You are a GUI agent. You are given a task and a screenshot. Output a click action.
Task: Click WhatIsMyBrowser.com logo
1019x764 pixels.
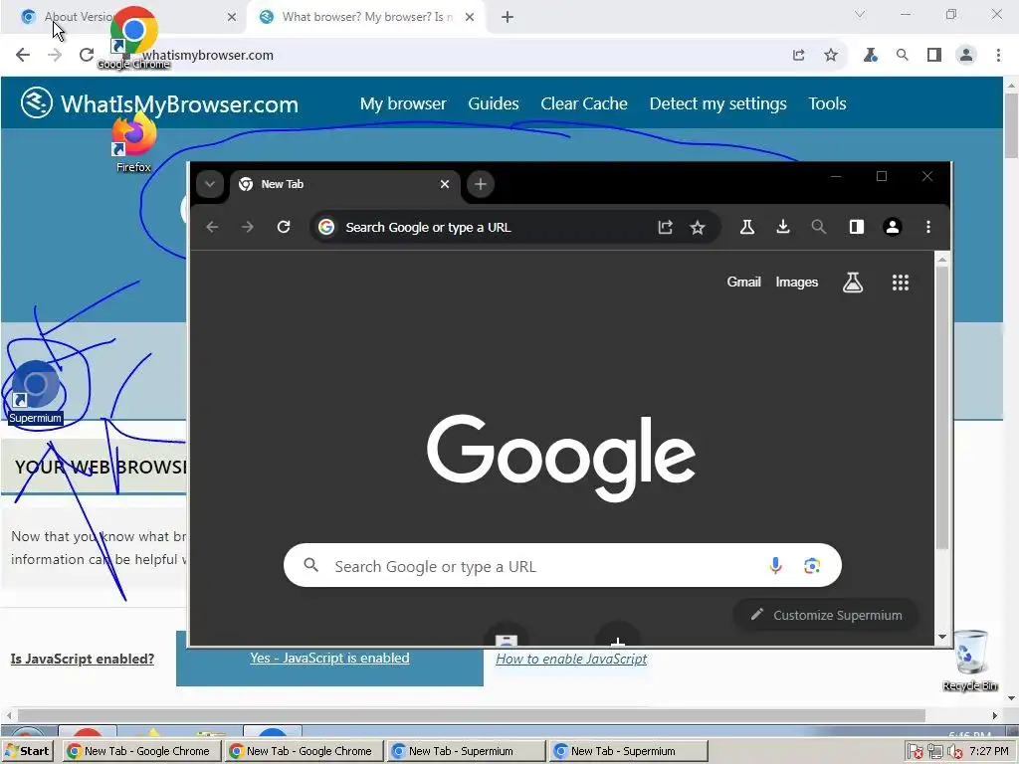159,103
